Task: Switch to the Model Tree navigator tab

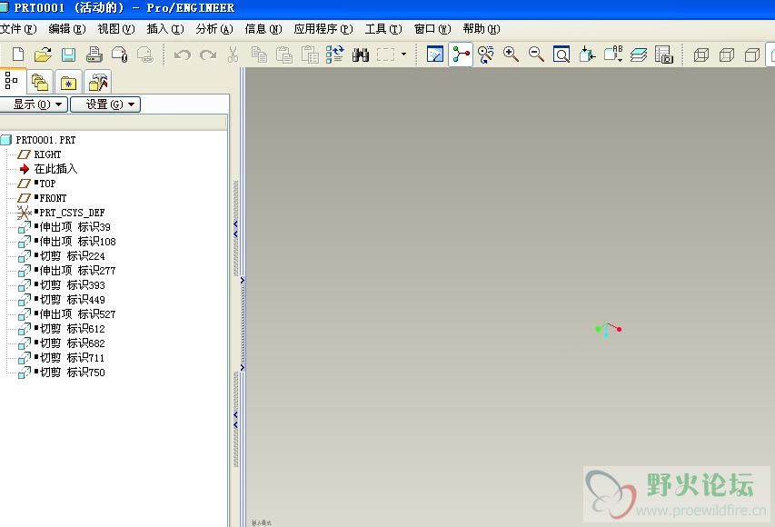Action: pos(12,81)
